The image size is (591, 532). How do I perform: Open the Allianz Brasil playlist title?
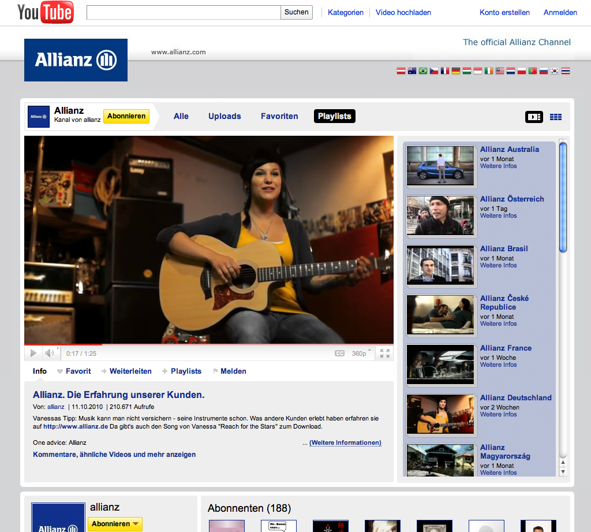click(x=504, y=248)
